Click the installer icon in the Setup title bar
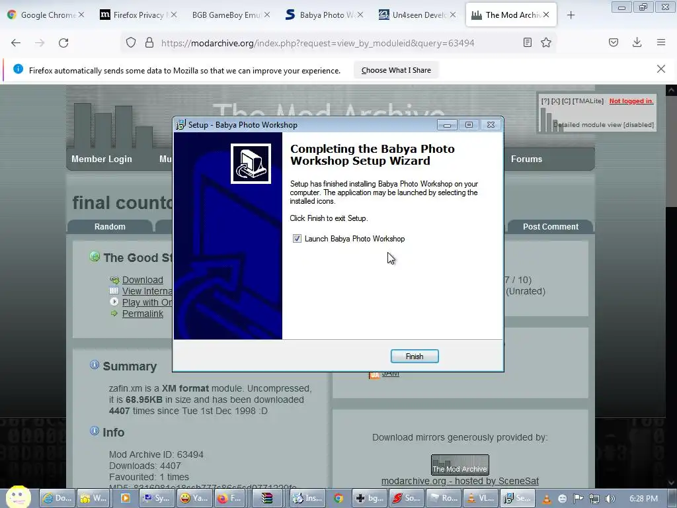Screen dimensions: 677x508 click(x=180, y=125)
